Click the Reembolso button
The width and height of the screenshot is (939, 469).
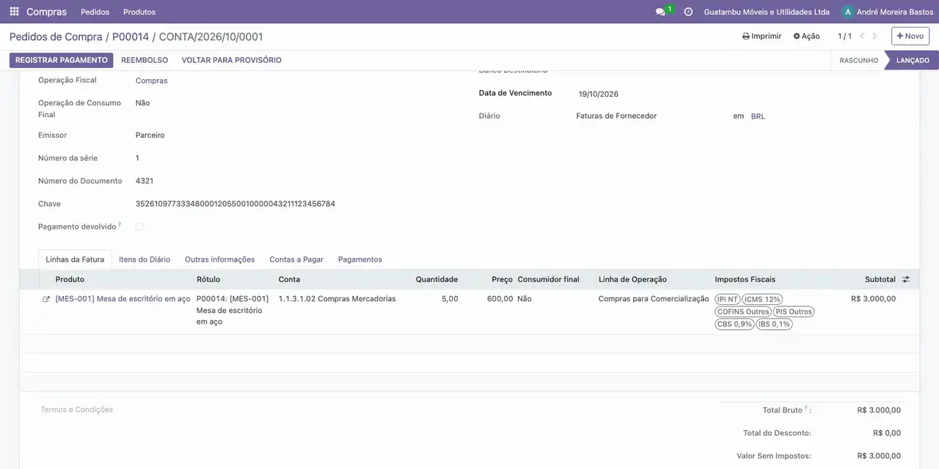click(145, 60)
